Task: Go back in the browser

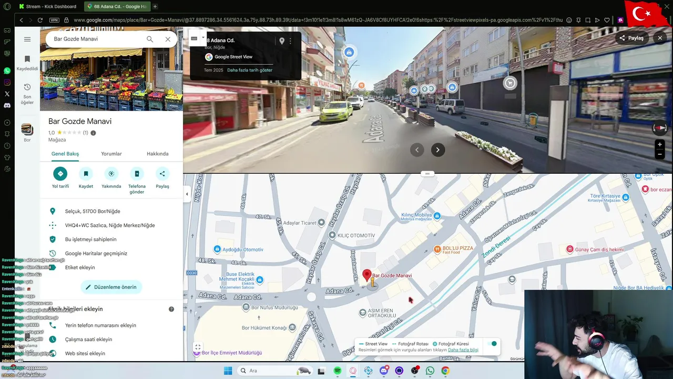Action: pos(21,20)
